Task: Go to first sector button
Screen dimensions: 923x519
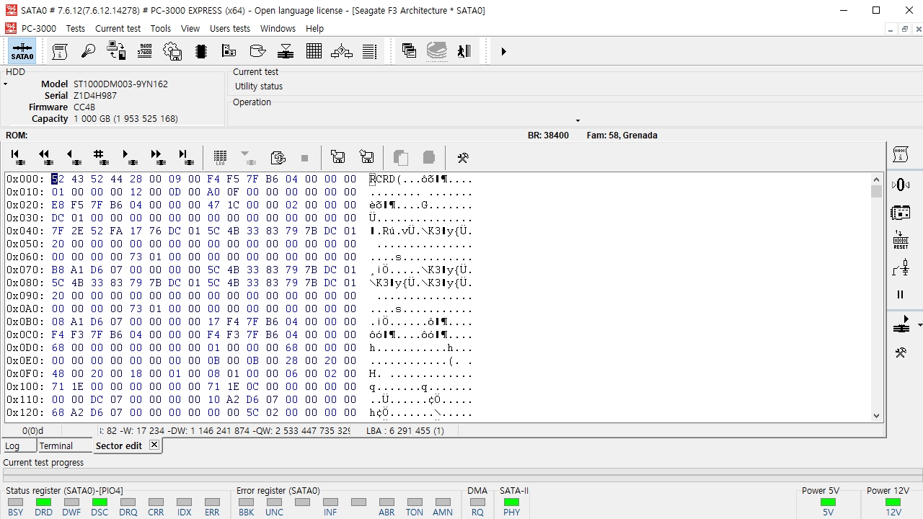Action: (x=18, y=157)
